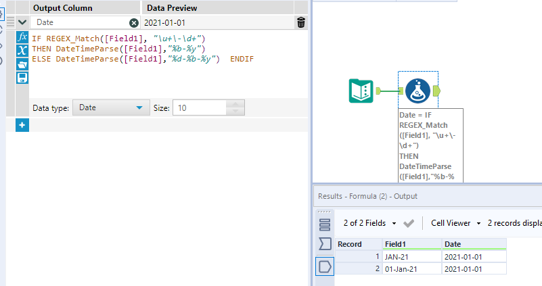Click the Size field showing 10

200,108
